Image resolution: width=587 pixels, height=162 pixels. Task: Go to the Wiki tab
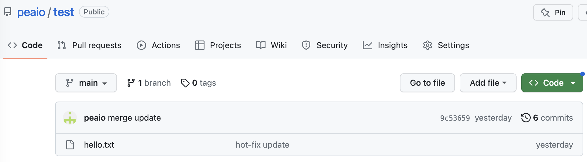(271, 45)
